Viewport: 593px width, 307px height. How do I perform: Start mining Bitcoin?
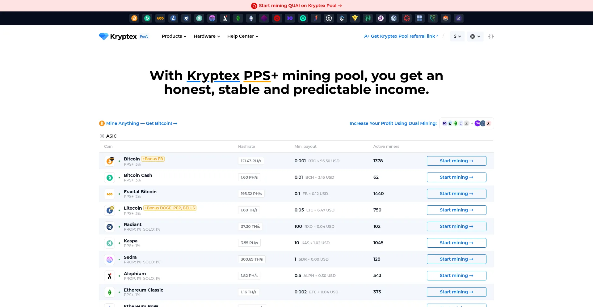tap(456, 161)
